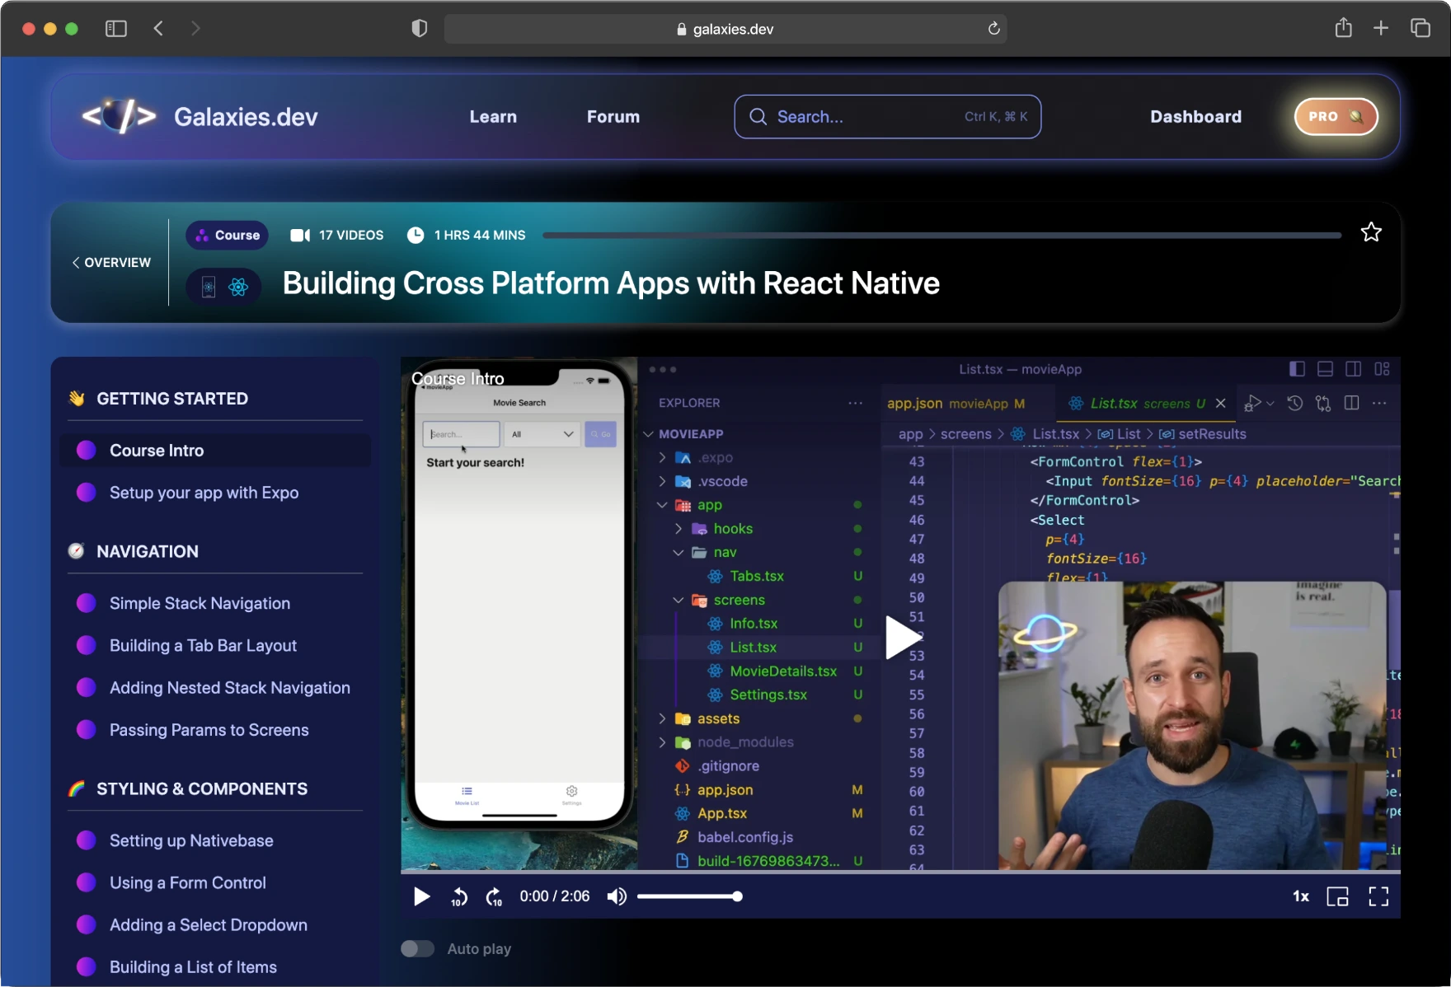Screen dimensions: 1451x987
Task: Select the Run and Debug icon in the editor
Action: (1252, 403)
